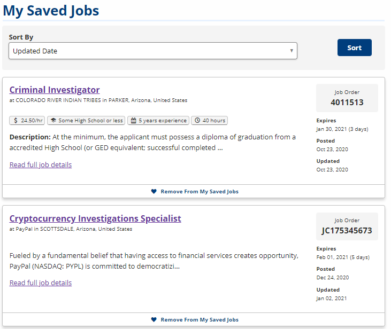Click the heart icon under the PayPal job
Image resolution: width=391 pixels, height=329 pixels.
point(154,319)
